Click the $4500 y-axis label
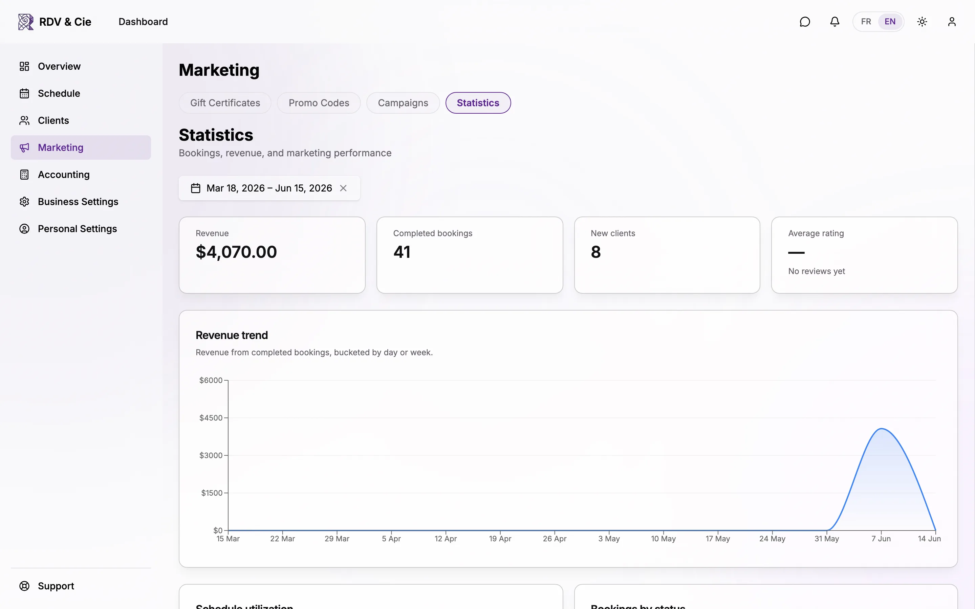This screenshot has width=975, height=609. coord(211,418)
